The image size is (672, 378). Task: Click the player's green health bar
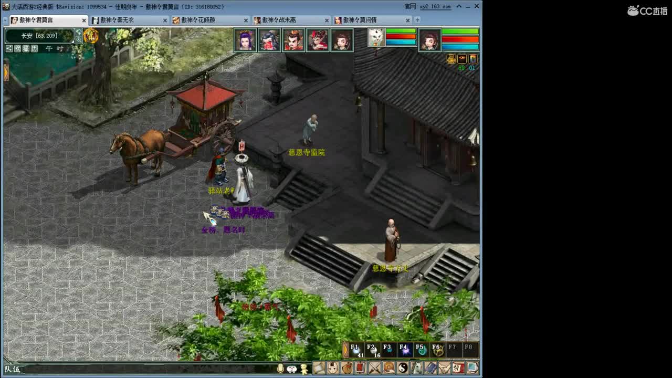[x=460, y=32]
